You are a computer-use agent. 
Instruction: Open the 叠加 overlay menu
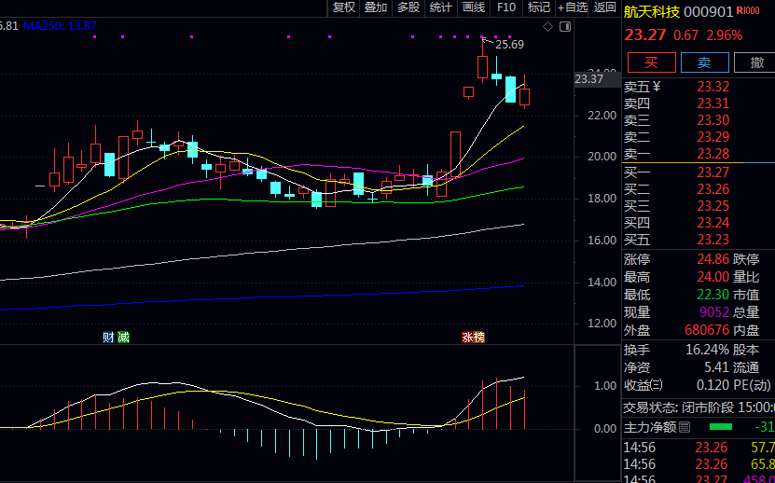click(376, 7)
